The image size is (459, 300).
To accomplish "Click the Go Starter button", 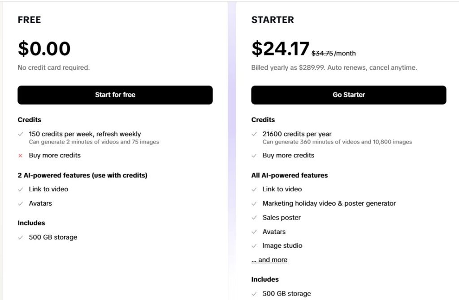I will click(x=349, y=95).
